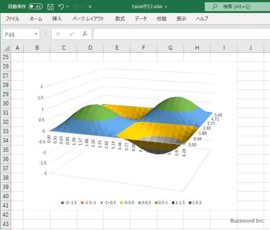
Task: Select column G header
Action: [x=171, y=48]
